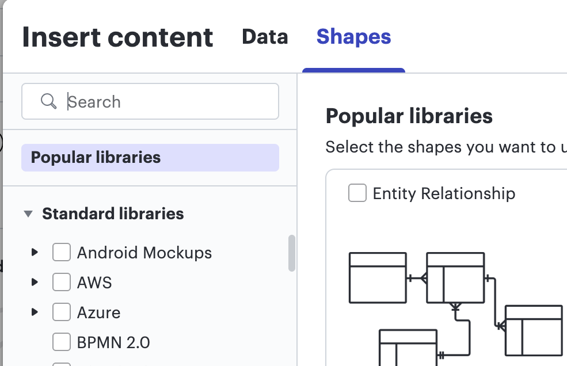
Task: Open the Shapes tab
Action: 353,37
